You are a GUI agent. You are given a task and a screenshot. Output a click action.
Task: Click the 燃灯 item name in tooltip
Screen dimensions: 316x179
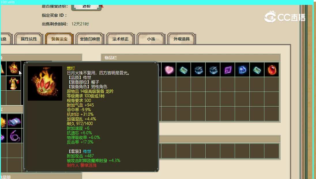71,68
